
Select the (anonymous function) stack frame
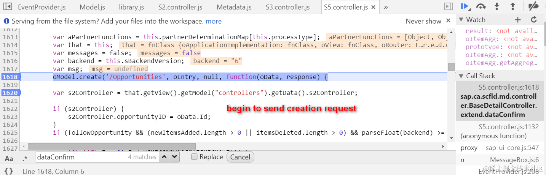500,131
